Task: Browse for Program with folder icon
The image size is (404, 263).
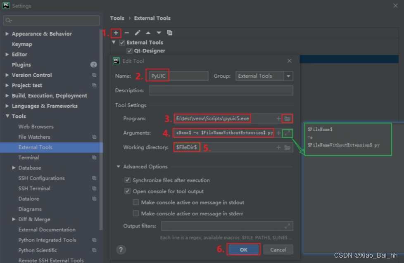Action: coord(287,118)
